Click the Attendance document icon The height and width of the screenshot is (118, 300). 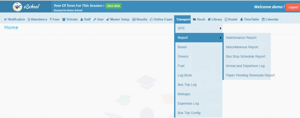[29, 20]
